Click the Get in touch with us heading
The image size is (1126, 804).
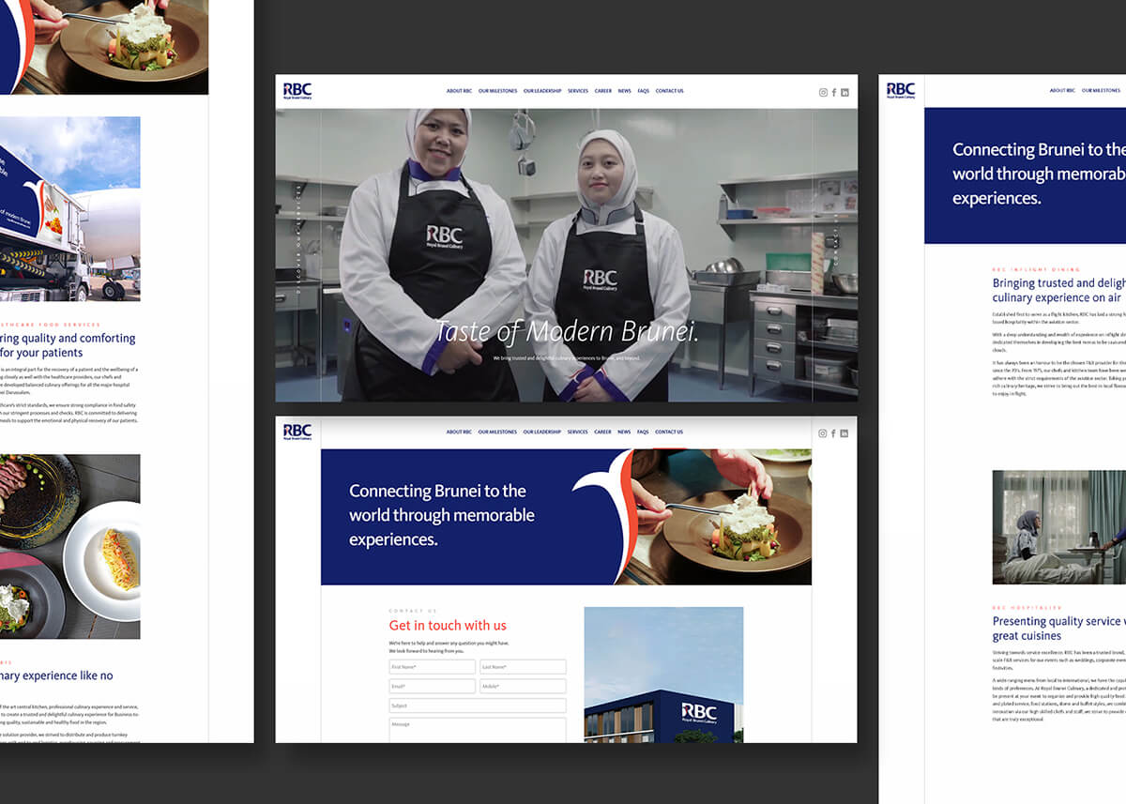click(448, 626)
